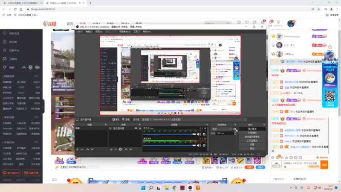The image size is (341, 192).
Task: Collapse the Douyu left sidebar with edge arrow
Action: pyautogui.click(x=43, y=106)
